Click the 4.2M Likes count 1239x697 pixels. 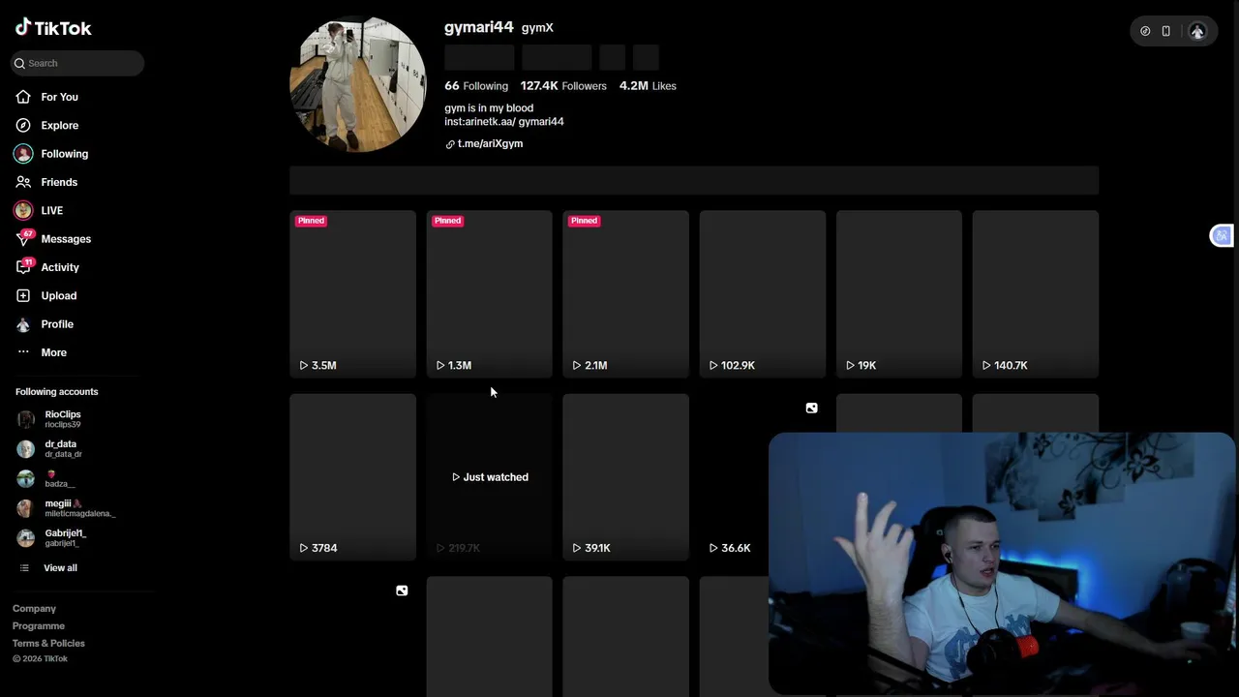[648, 86]
